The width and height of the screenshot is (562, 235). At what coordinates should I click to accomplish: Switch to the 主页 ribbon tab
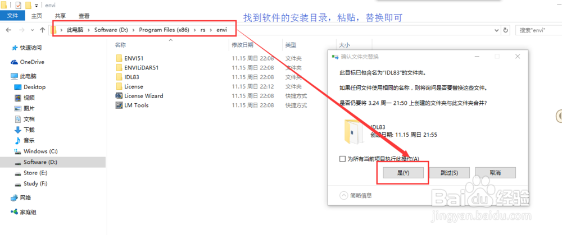click(x=36, y=16)
